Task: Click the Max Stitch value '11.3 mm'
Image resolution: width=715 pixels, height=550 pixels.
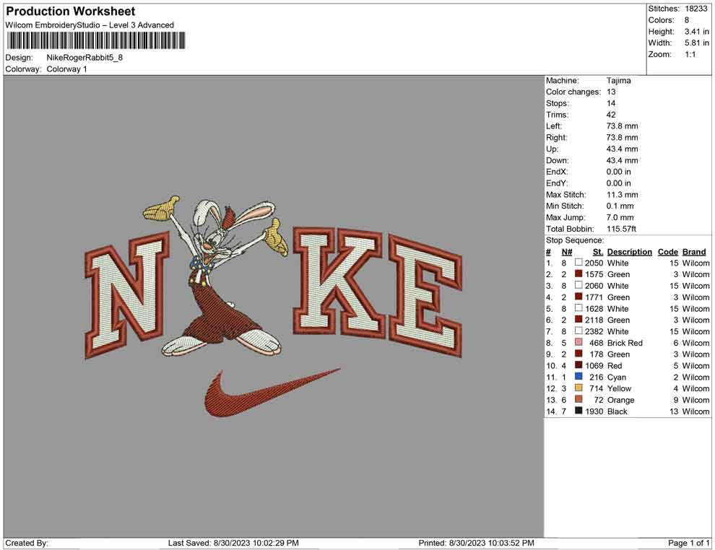Action: [x=622, y=195]
